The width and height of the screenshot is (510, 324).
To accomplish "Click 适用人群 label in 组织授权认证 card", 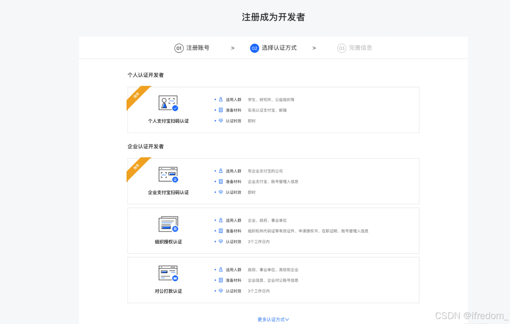I will (x=234, y=220).
